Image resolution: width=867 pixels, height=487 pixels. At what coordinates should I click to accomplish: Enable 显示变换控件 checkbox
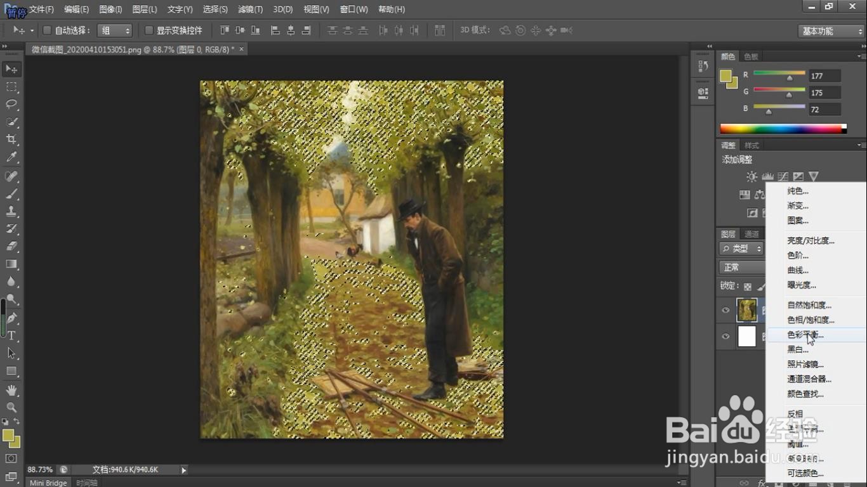pyautogui.click(x=149, y=30)
